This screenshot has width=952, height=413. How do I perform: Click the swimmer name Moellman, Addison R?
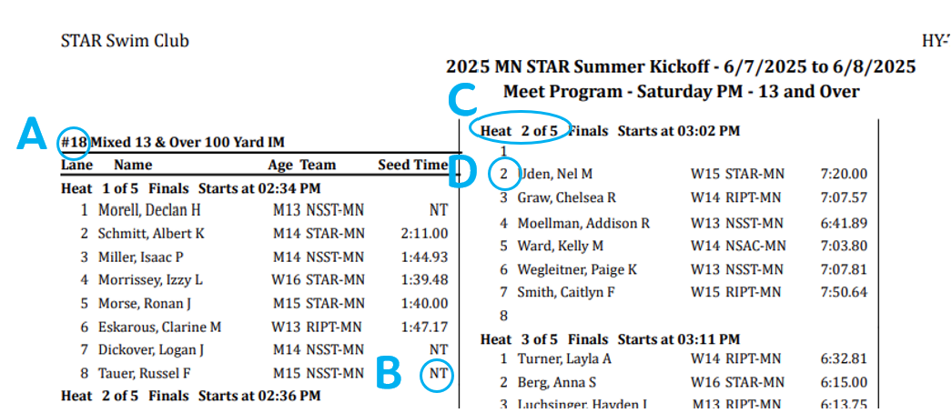click(x=582, y=222)
